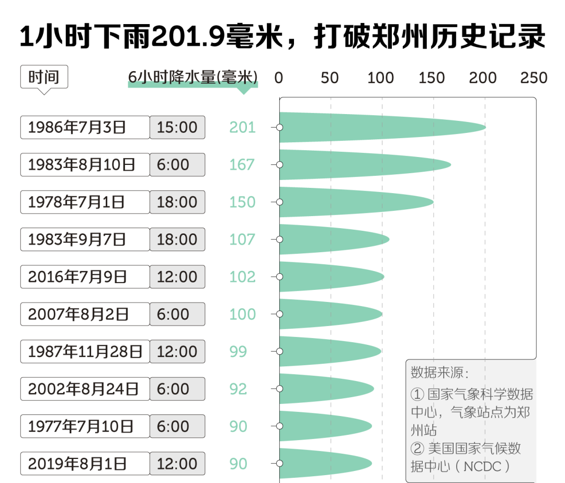Click the bar for 2019年8月1日
The width and height of the screenshot is (565, 483).
326,464
